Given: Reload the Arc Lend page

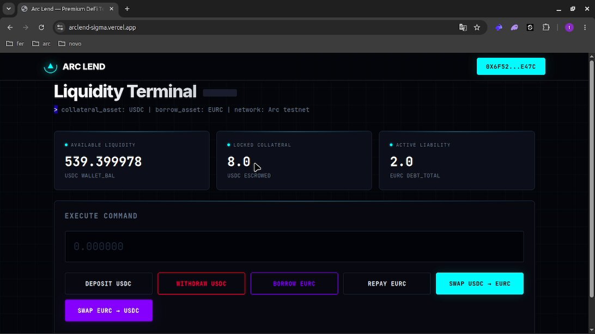Looking at the screenshot, I should pyautogui.click(x=41, y=27).
